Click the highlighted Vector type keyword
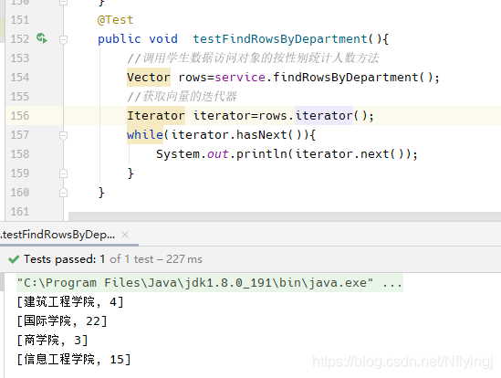 [149, 77]
